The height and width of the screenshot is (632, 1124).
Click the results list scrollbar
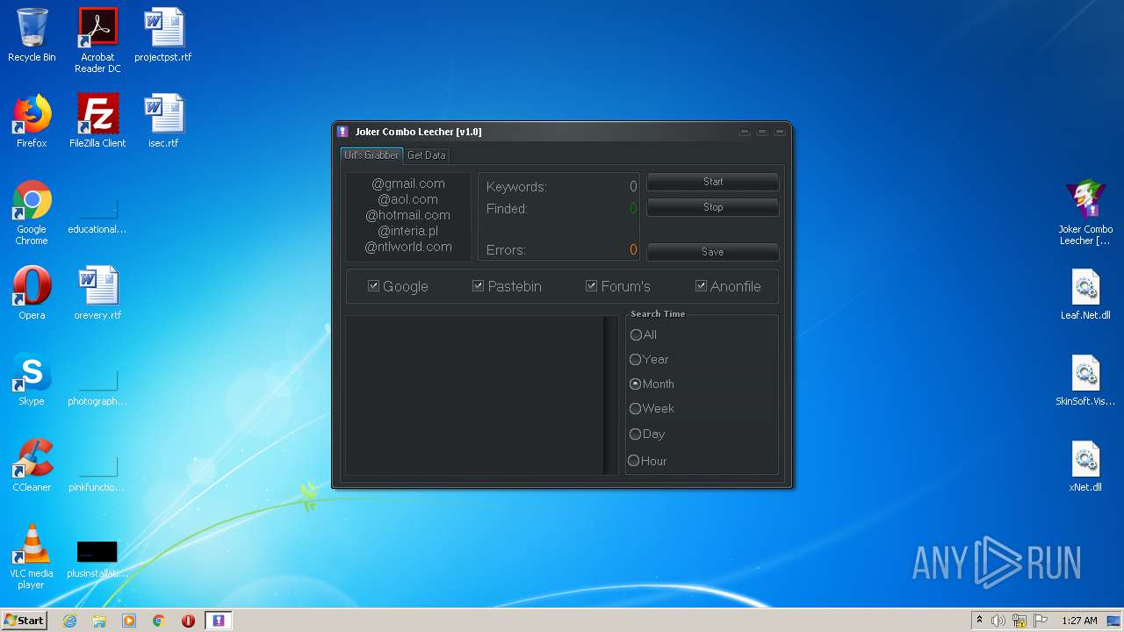tap(611, 395)
